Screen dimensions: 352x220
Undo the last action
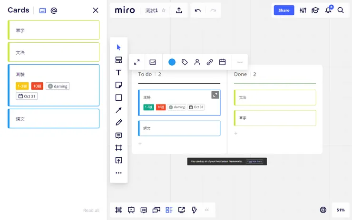coord(198,10)
